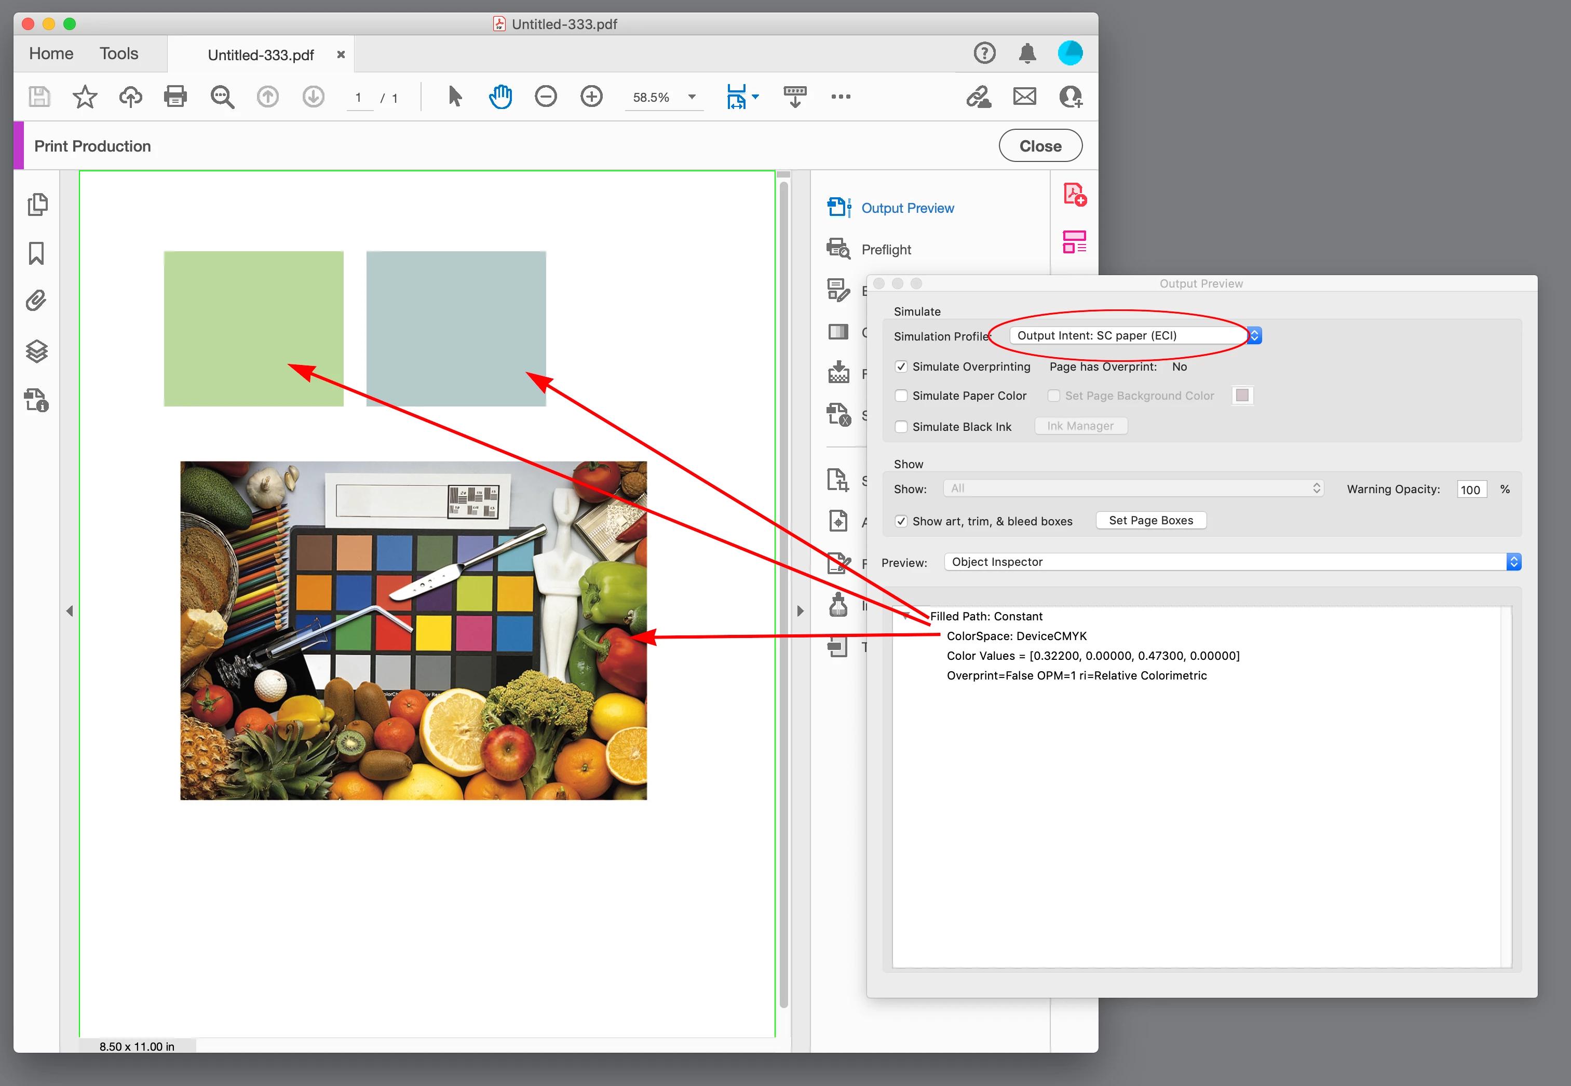The height and width of the screenshot is (1086, 1571).
Task: Click the Star bookmark file icon
Action: pos(85,97)
